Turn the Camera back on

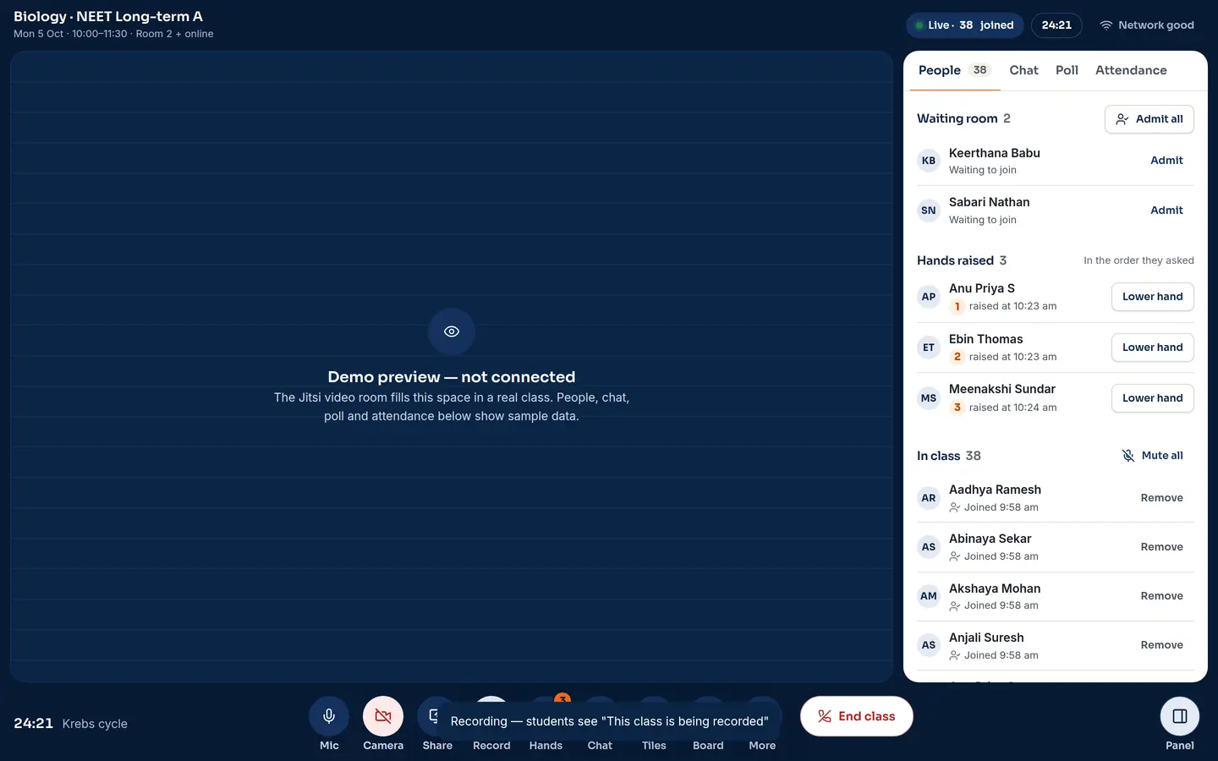click(383, 716)
